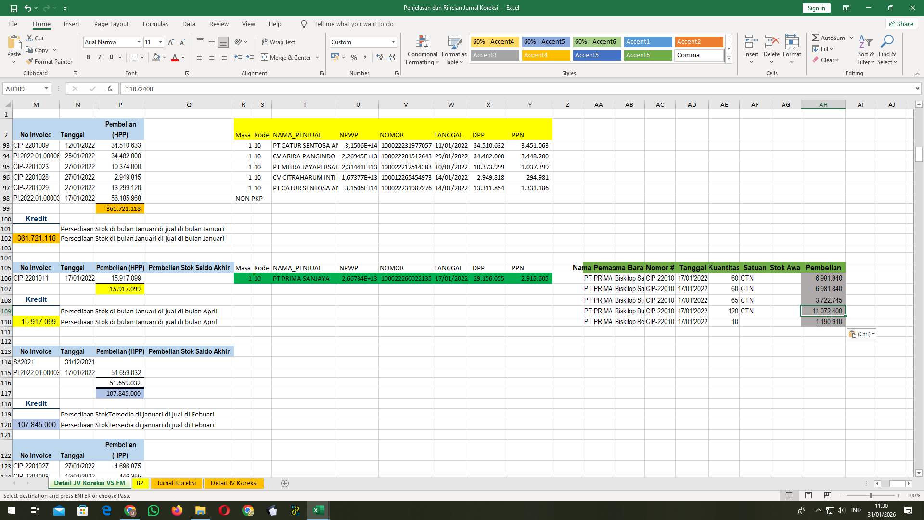Viewport: 924px width, 520px height.
Task: Open the Excel window from the taskbar
Action: point(318,510)
